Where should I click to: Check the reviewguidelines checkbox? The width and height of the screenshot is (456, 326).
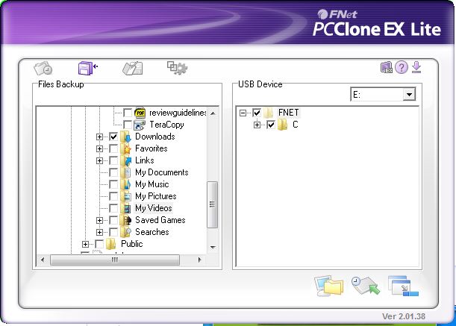[128, 113]
